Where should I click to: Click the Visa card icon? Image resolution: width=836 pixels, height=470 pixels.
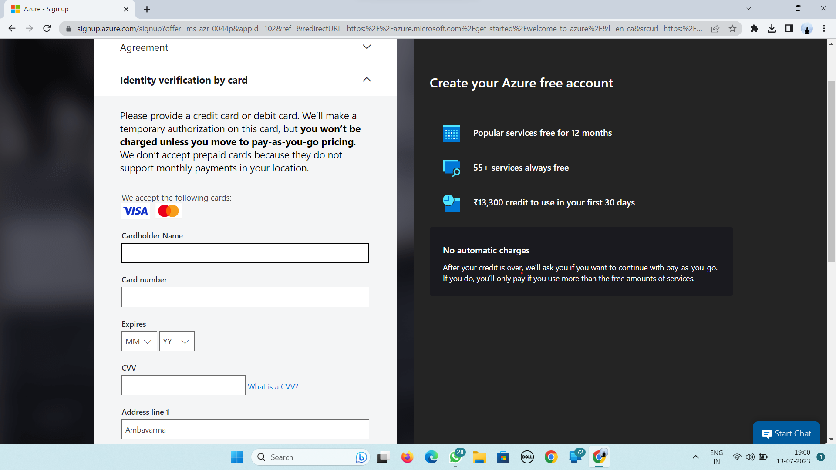point(135,211)
